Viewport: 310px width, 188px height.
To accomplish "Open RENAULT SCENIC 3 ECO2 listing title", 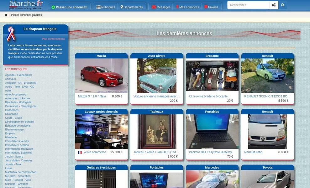I will (267, 96).
